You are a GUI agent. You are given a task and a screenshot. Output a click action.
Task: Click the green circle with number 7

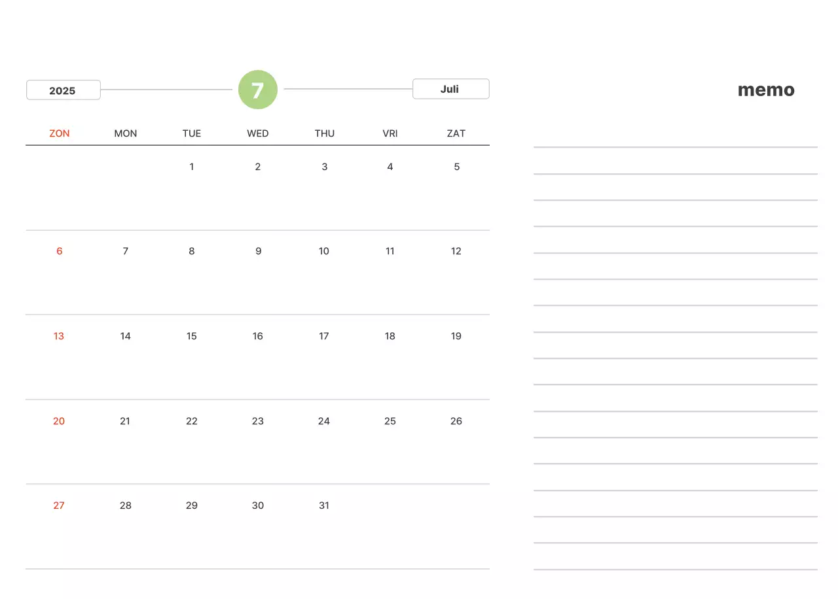[258, 90]
